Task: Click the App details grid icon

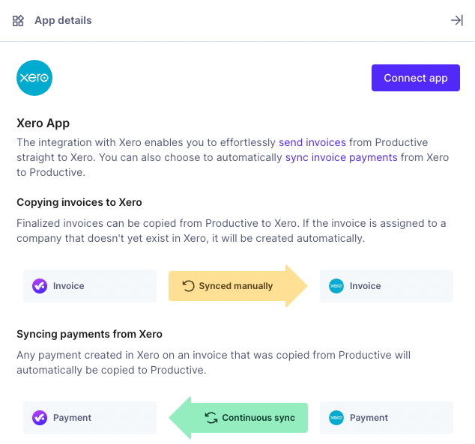Action: tap(18, 20)
